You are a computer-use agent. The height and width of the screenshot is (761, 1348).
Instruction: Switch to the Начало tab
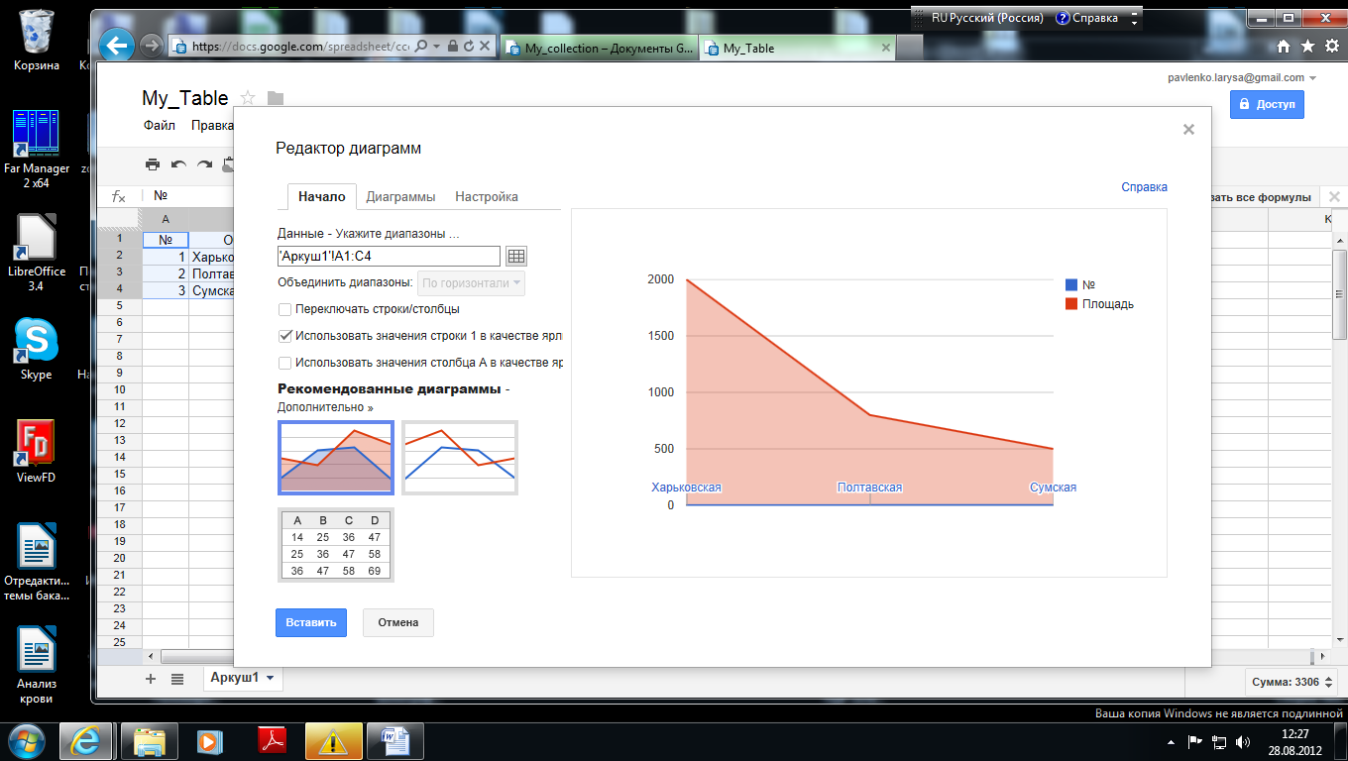(322, 196)
